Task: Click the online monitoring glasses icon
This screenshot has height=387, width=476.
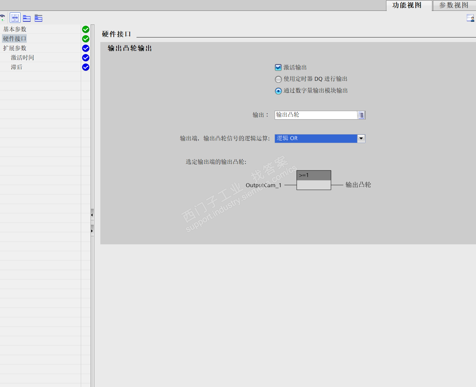Action: 2,18
